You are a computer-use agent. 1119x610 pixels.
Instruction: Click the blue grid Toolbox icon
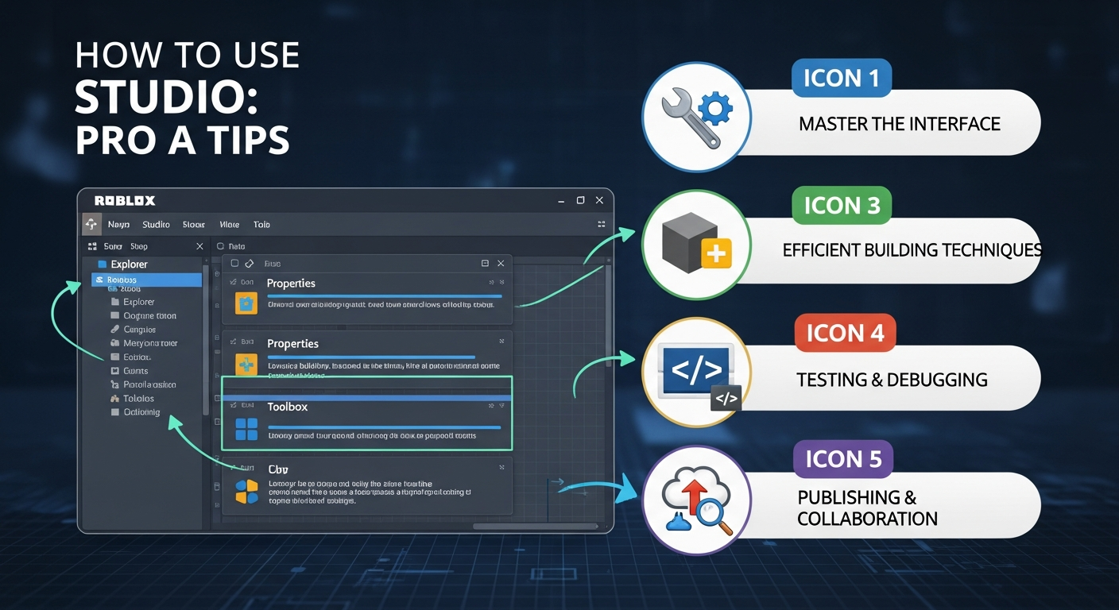tap(246, 428)
